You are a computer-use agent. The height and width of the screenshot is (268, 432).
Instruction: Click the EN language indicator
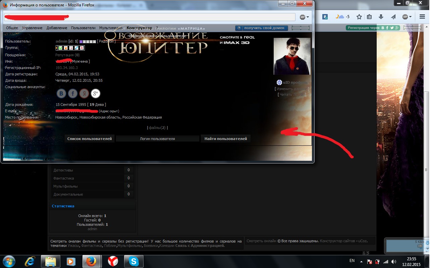click(x=352, y=260)
